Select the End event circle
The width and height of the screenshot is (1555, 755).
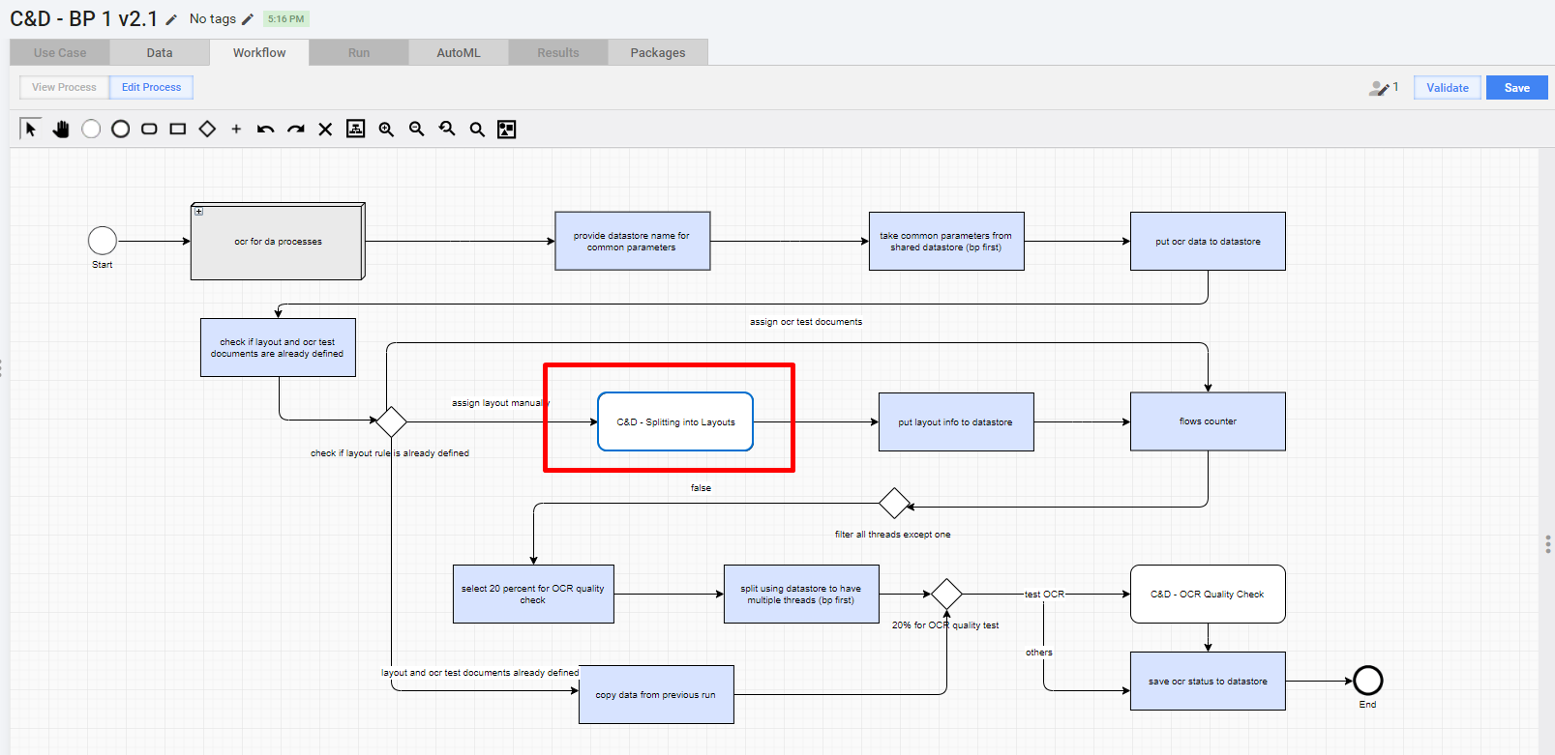pos(1368,681)
